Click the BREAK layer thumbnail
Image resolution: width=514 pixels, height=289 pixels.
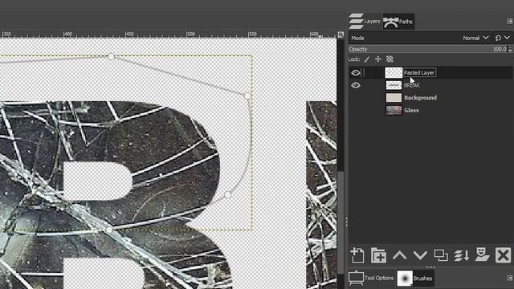coord(394,85)
